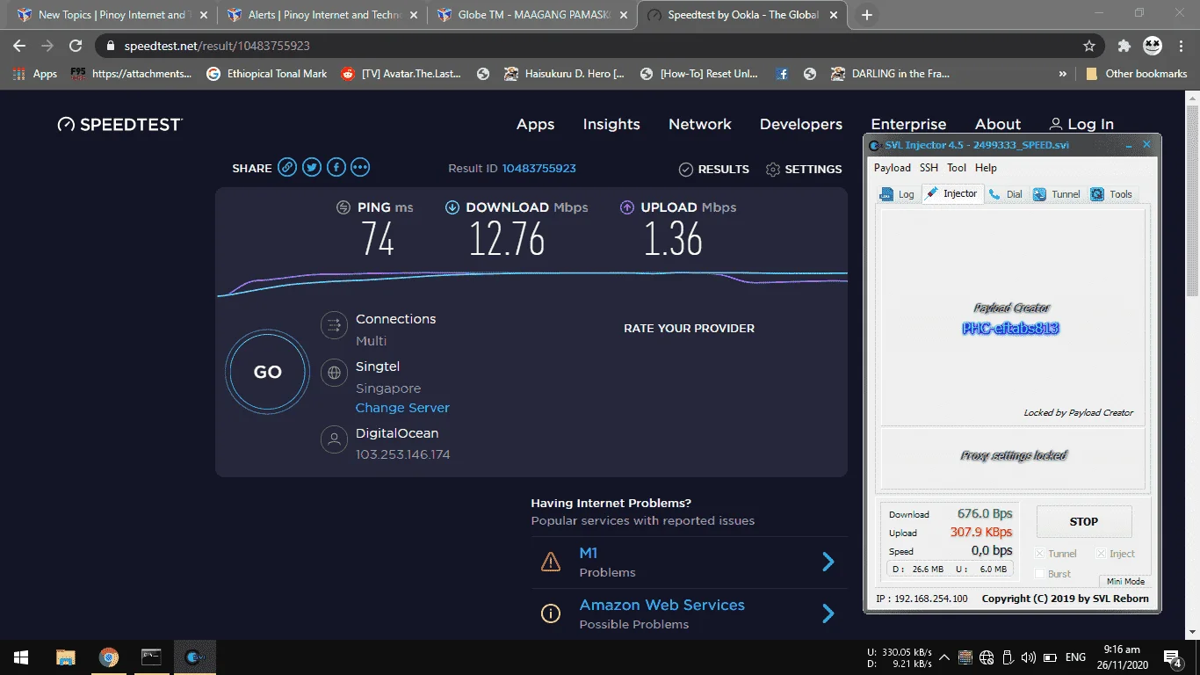Screen dimensions: 1200x675
Task: Switch SVL Injector to Mini Mode
Action: [1124, 581]
